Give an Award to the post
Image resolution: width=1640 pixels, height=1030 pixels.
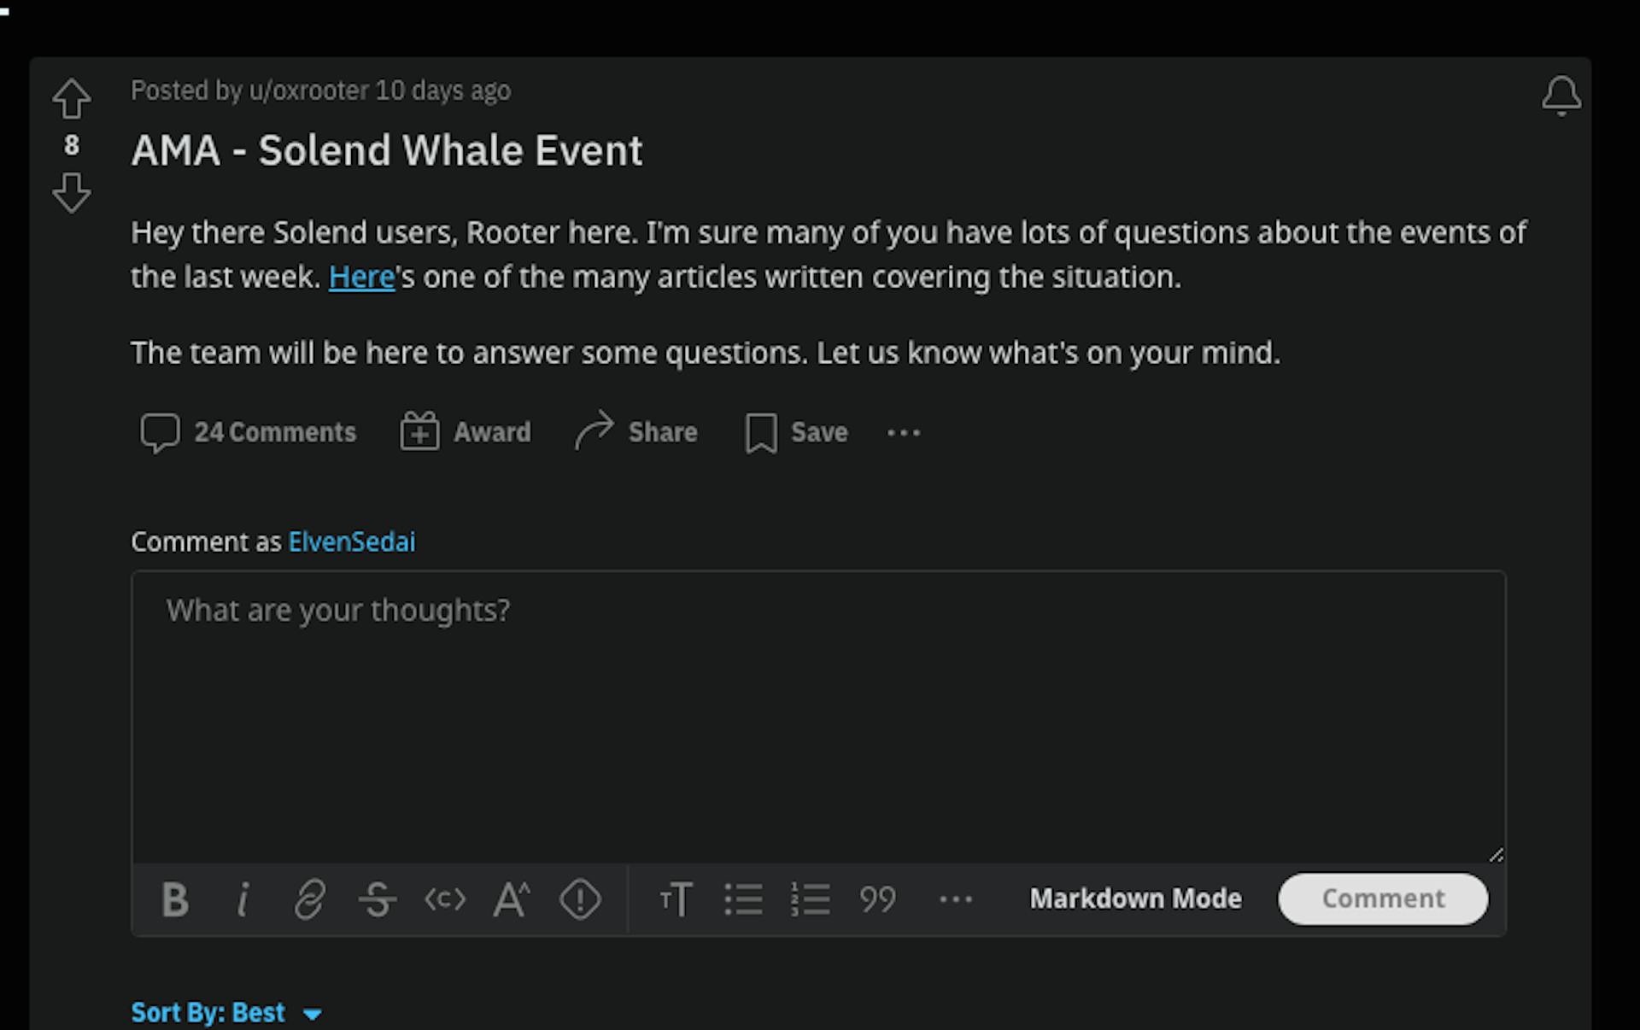click(x=466, y=432)
